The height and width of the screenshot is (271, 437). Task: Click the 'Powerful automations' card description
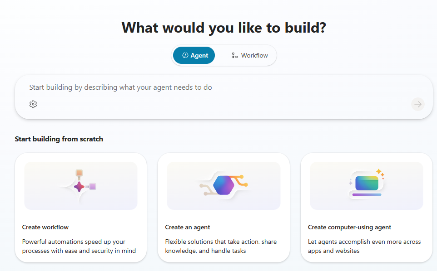(79, 246)
